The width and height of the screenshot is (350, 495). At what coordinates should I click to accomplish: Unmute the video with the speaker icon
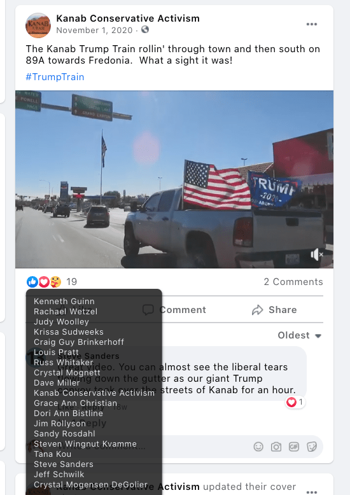pyautogui.click(x=316, y=254)
